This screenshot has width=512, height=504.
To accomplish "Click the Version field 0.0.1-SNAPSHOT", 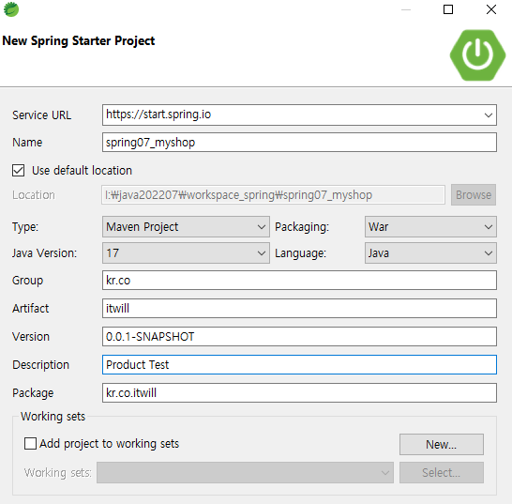I will click(299, 336).
